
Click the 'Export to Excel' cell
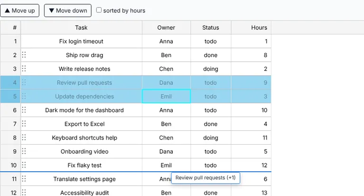[x=82, y=124]
